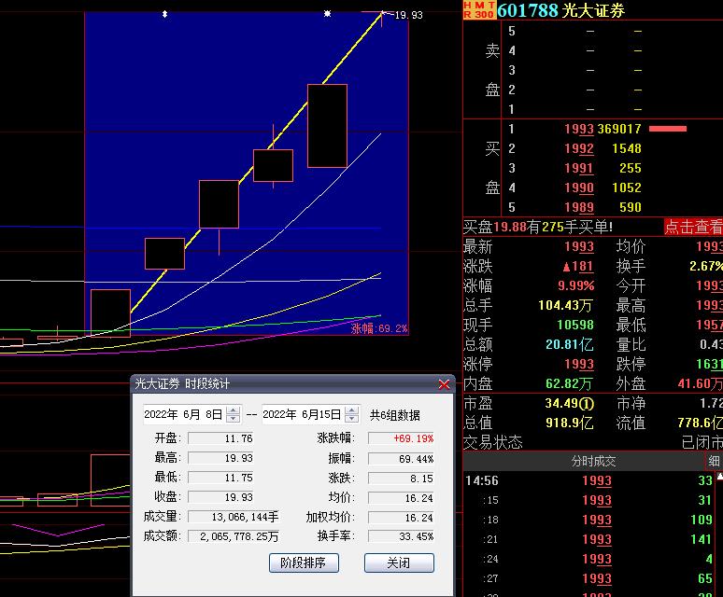Click the circled 1 icon next to 市盈 34.49
Viewport: 723px width, 597px height.
[x=586, y=404]
